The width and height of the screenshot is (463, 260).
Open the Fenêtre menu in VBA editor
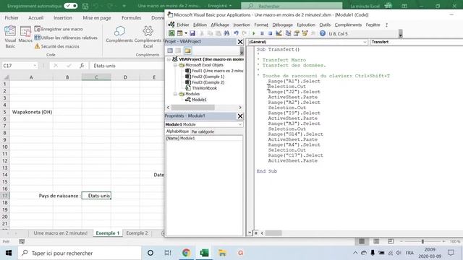[x=373, y=25]
